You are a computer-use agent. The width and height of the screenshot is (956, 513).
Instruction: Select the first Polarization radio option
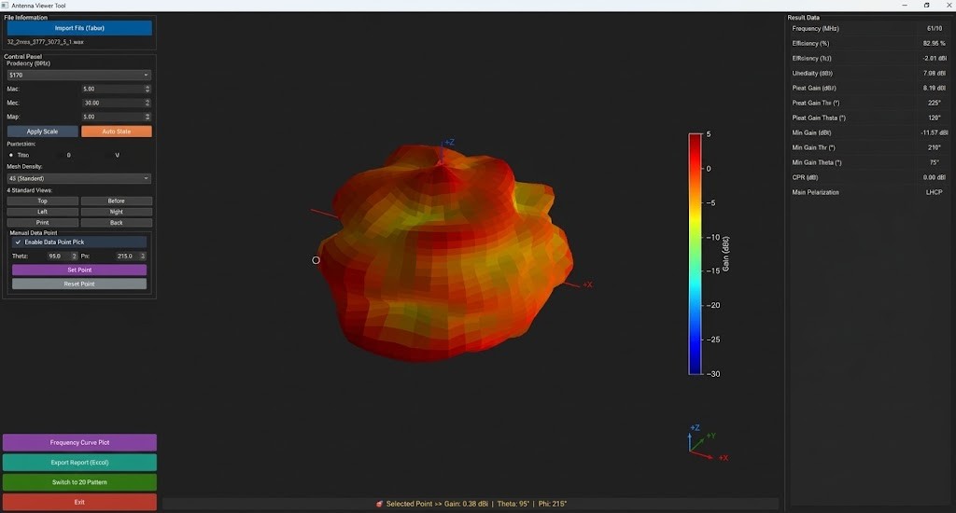pyautogui.click(x=11, y=155)
